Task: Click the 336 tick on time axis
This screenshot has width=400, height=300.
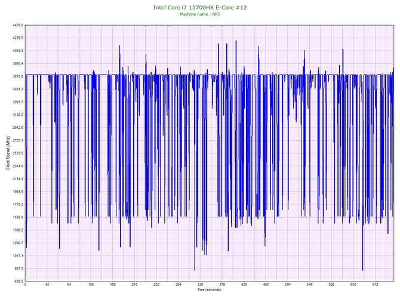Action: [200, 284]
